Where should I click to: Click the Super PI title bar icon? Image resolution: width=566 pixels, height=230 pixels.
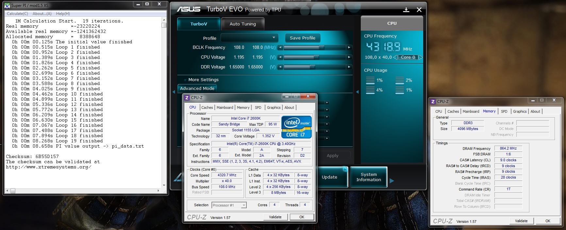7,5
